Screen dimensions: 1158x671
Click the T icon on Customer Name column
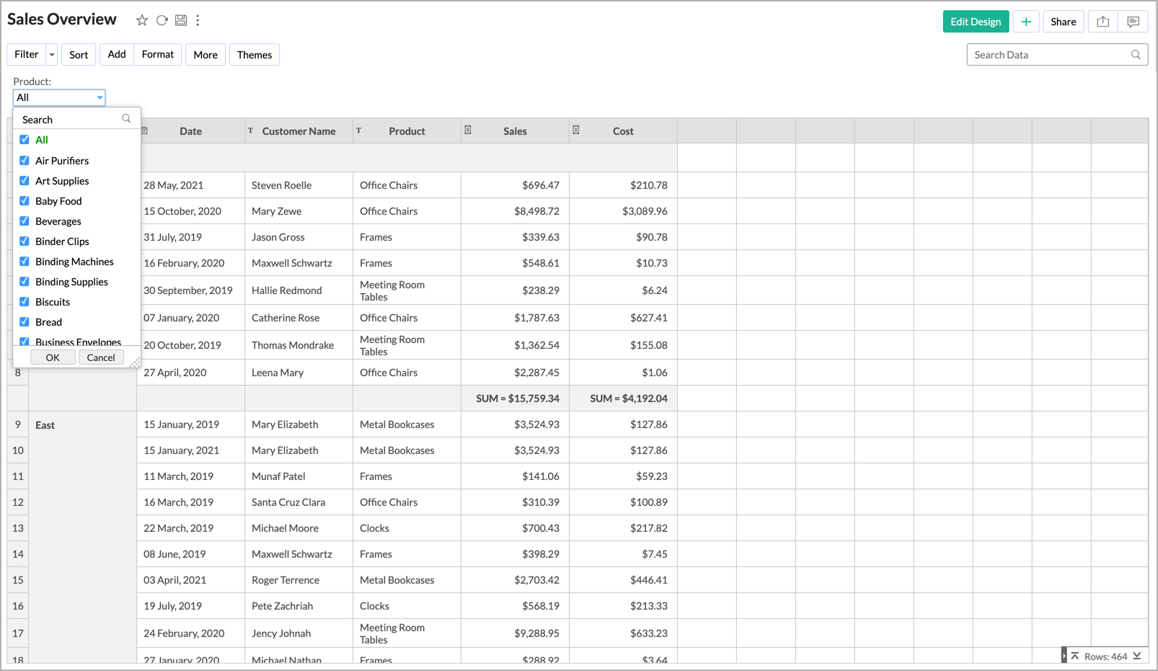[x=251, y=130]
